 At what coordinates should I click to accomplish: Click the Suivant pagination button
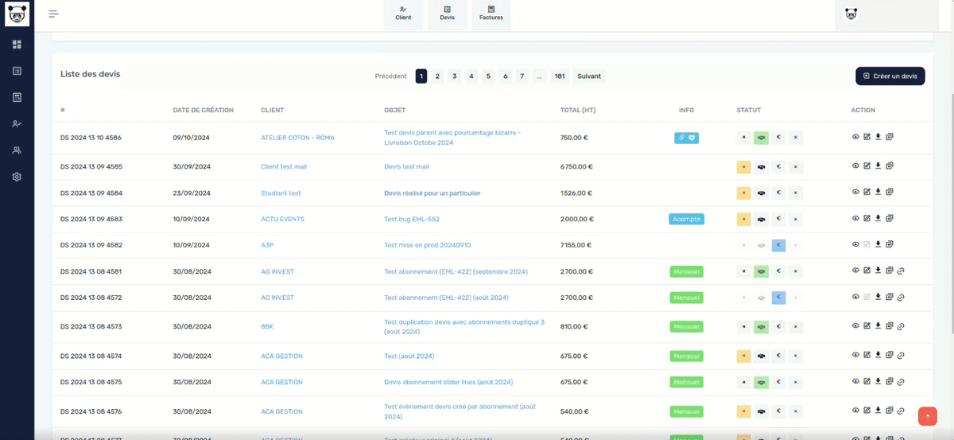point(589,76)
